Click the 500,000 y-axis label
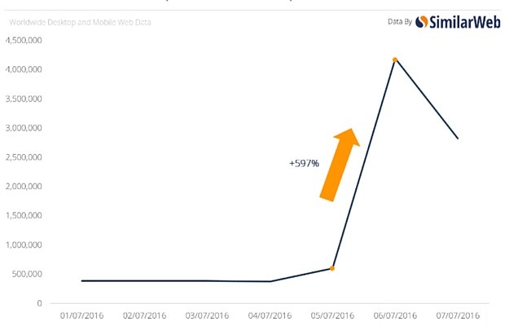 (27, 274)
